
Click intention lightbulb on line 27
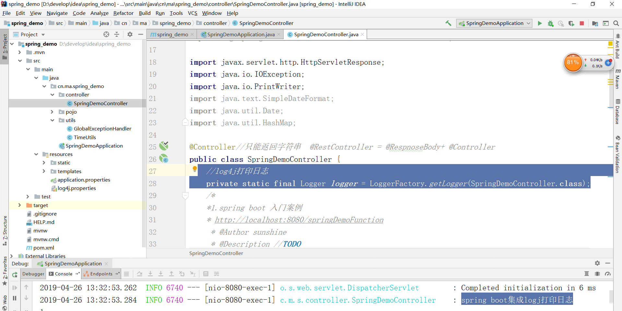tap(194, 169)
